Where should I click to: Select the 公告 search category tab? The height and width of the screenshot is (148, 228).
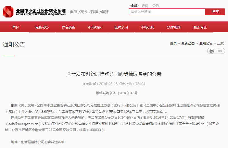(156, 6)
